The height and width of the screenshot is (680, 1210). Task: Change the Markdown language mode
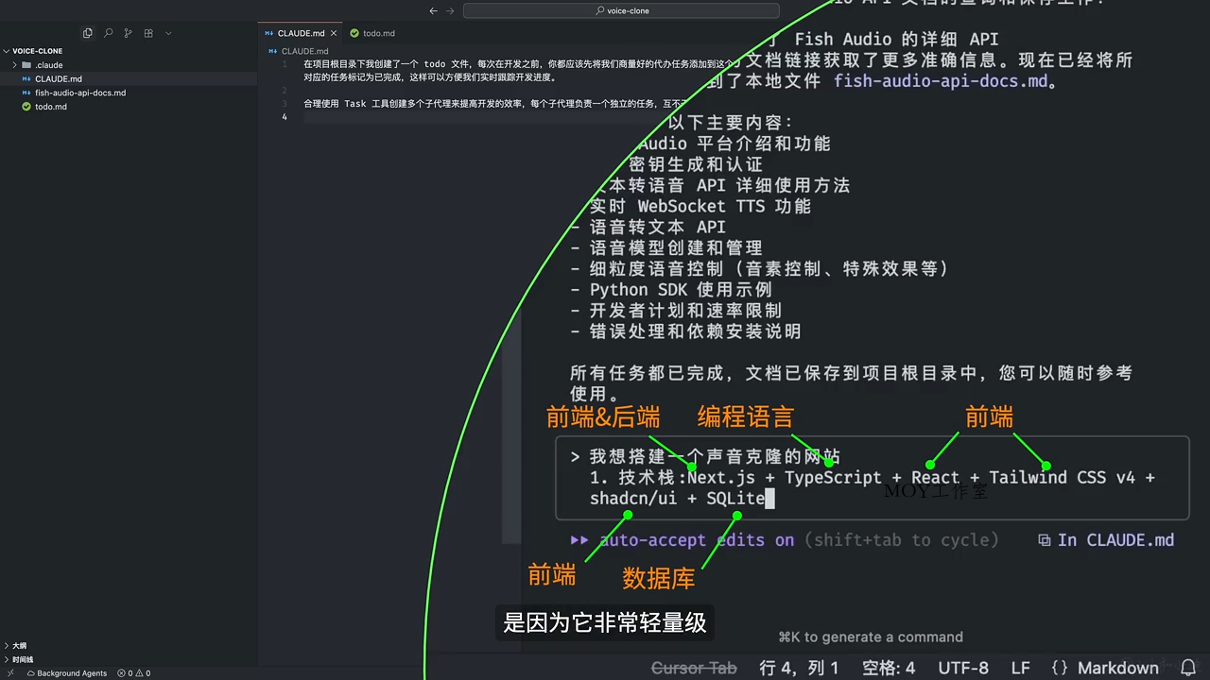click(1117, 668)
